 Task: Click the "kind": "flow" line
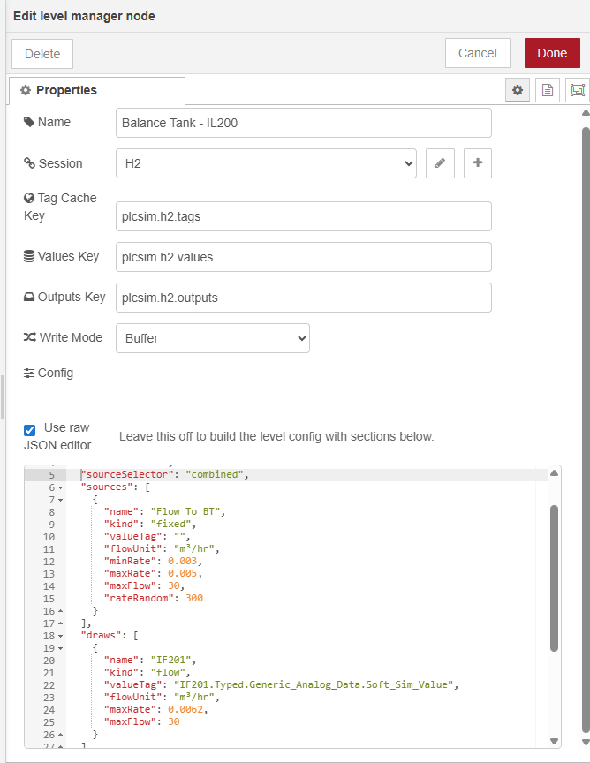147,673
